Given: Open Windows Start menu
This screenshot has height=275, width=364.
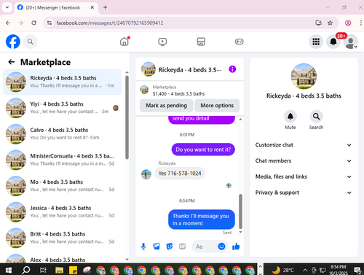Looking at the screenshot, I should (x=9, y=270).
